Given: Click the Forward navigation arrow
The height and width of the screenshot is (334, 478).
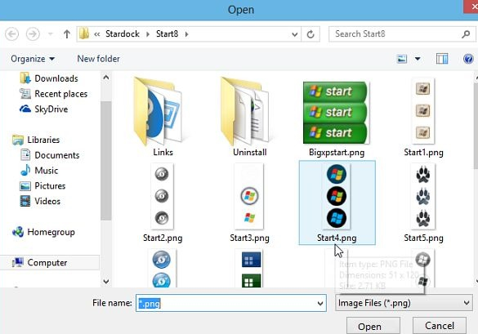Looking at the screenshot, I should pos(33,33).
